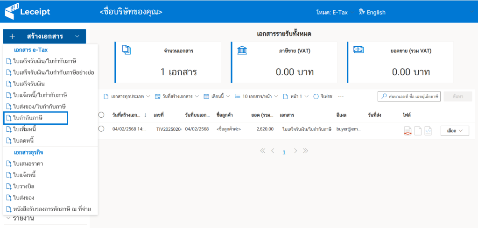Image resolution: width=478 pixels, height=228 pixels.
Task: Switch language to English
Action: click(372, 13)
